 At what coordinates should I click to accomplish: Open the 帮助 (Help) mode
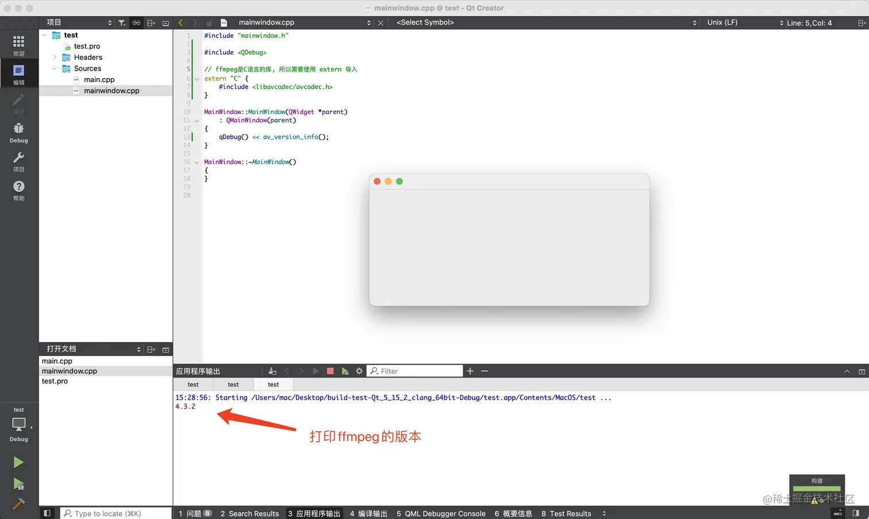[x=19, y=190]
